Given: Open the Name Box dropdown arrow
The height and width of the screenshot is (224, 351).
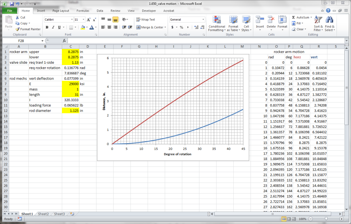Looking at the screenshot, I should 41,40.
